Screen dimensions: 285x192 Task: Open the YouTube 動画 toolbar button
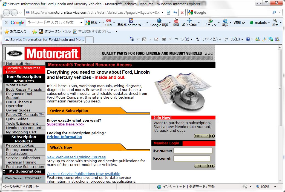(176, 22)
